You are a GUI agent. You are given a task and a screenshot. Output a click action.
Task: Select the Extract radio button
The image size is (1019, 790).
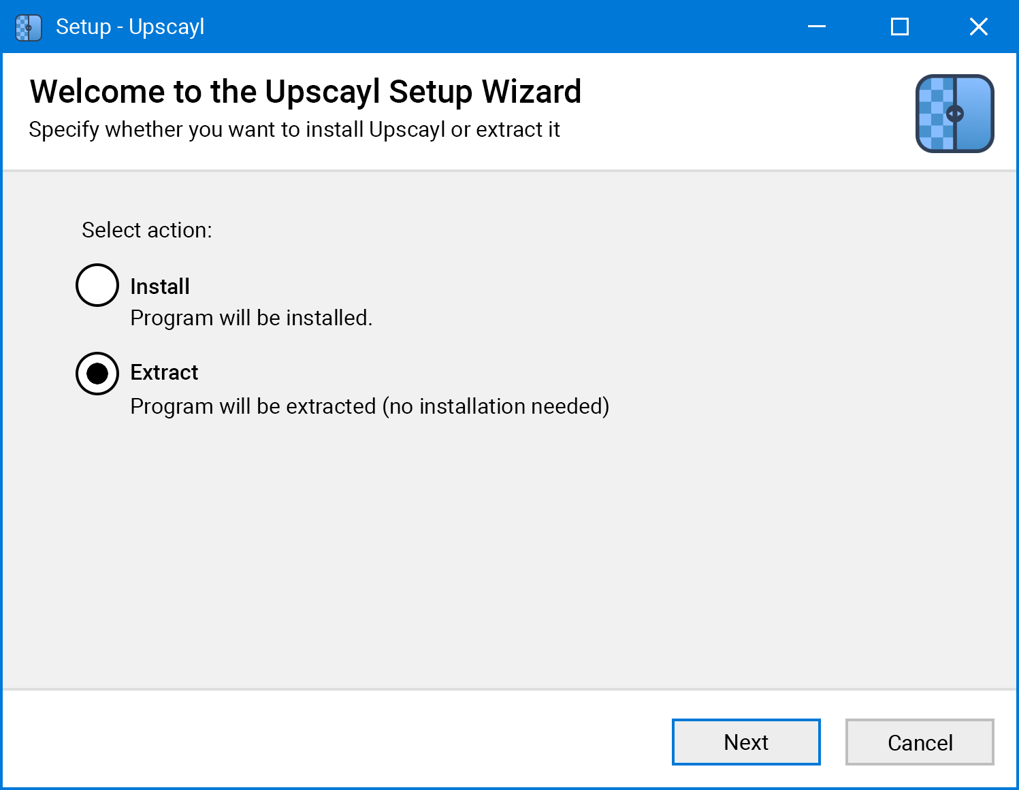pyautogui.click(x=97, y=373)
